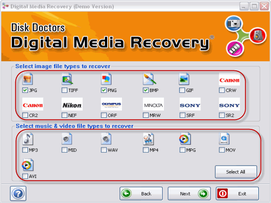Click the WAV speaker file icon
The image size is (271, 203).
106,139
